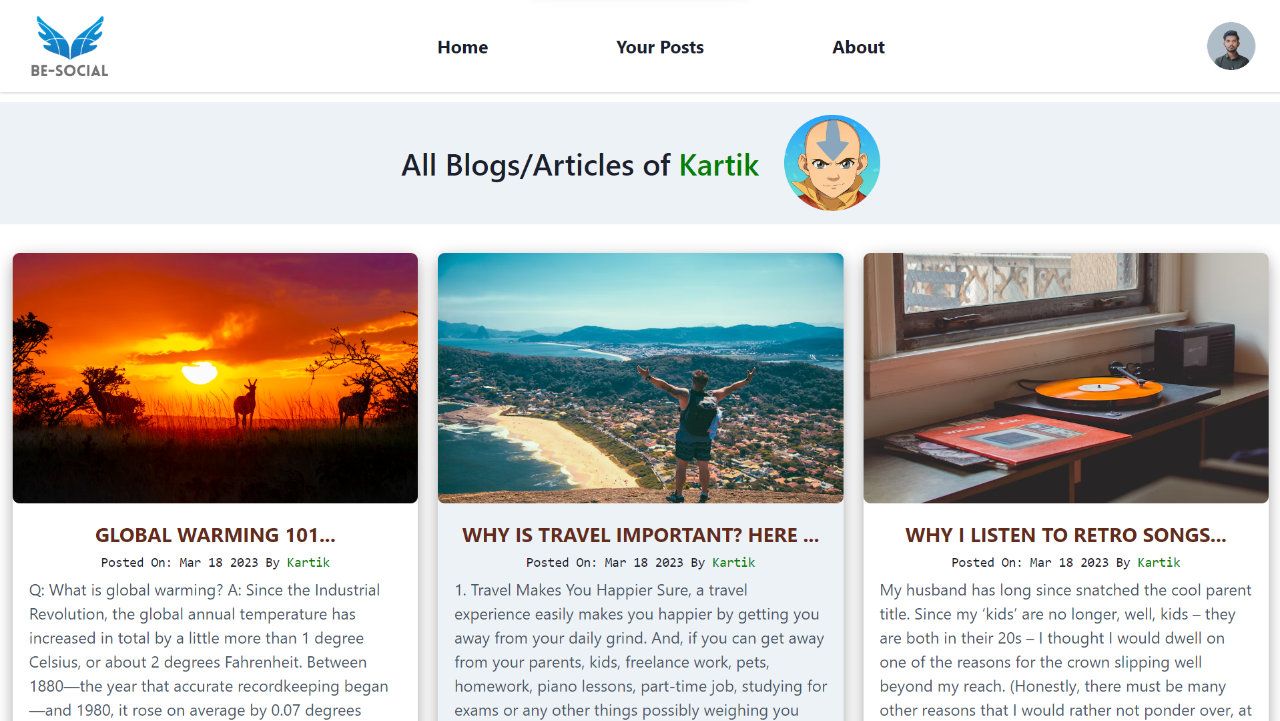Open the retro record player thumbnail
Image resolution: width=1280 pixels, height=721 pixels.
(1066, 378)
